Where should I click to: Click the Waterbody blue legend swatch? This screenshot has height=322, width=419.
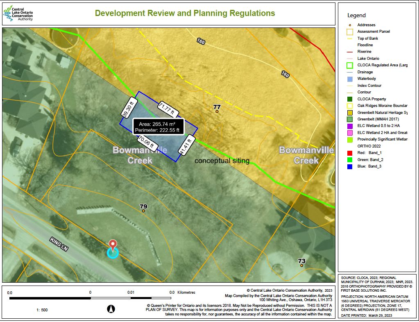click(x=349, y=79)
